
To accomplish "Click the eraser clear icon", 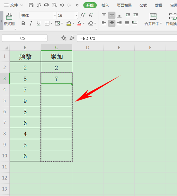I will click(91, 23).
